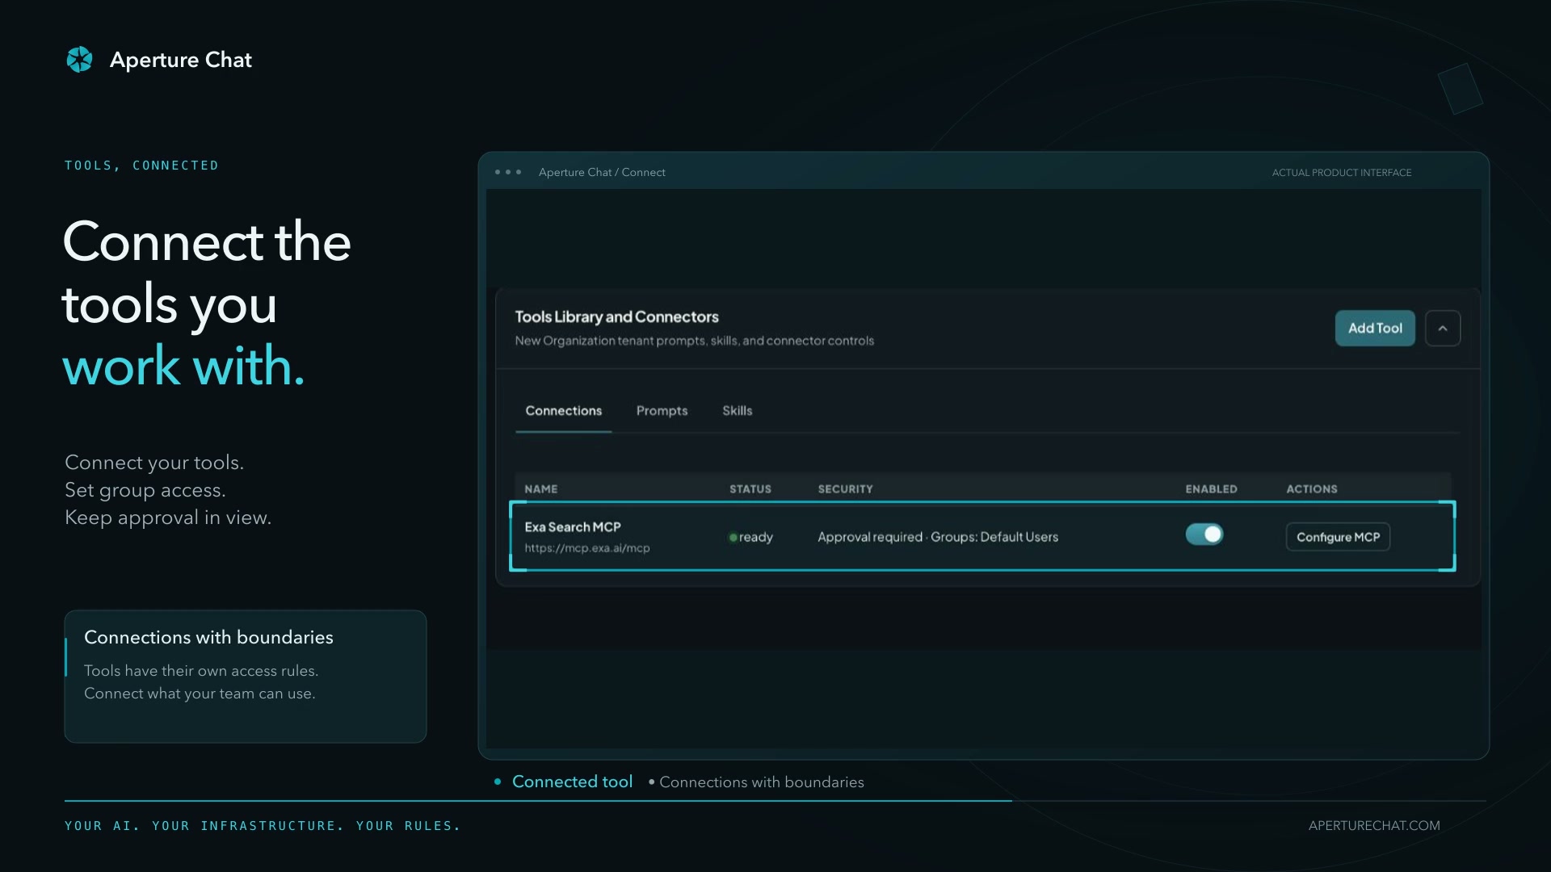Open the Skills tab
This screenshot has height=872, width=1551.
tap(738, 411)
